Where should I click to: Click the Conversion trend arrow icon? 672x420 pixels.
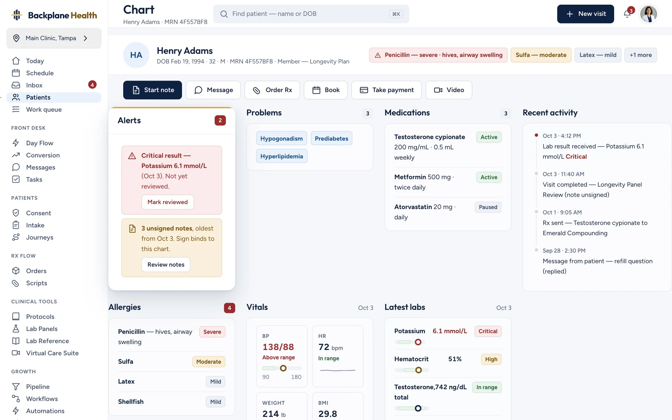coord(16,155)
